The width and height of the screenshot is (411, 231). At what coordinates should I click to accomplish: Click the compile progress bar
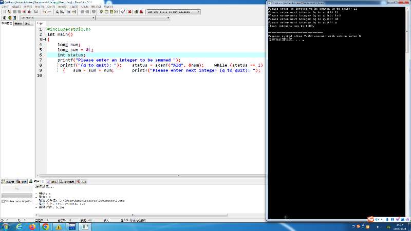point(17,196)
